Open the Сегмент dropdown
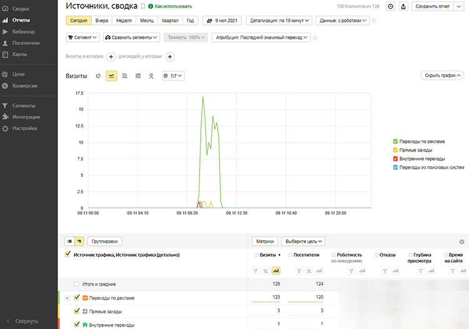 (x=83, y=38)
